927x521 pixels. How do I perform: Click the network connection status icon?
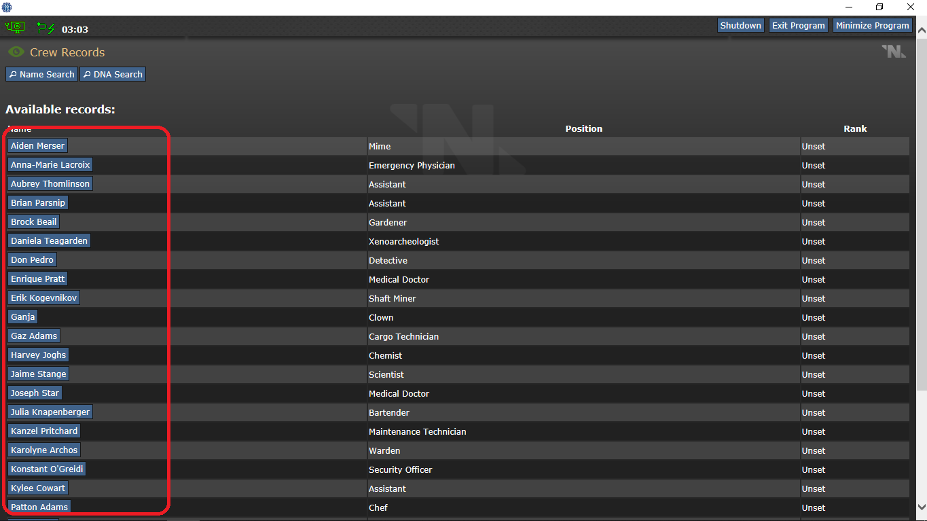15,28
